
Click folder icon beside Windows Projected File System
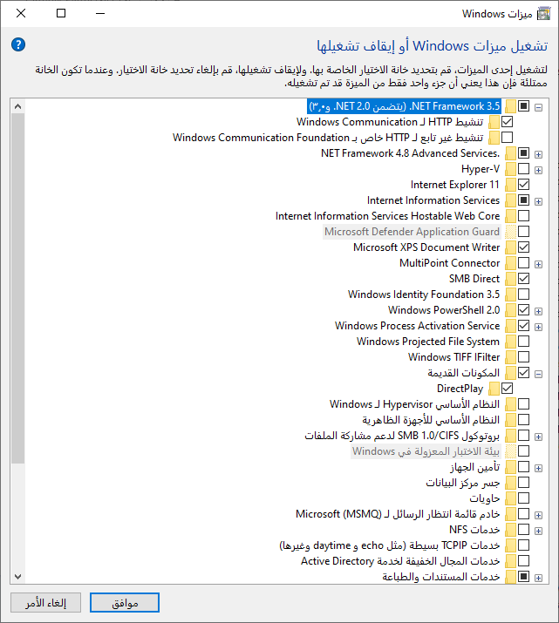coord(511,342)
